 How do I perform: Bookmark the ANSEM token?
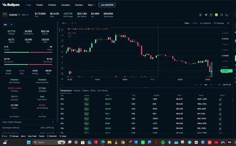click(x=221, y=15)
